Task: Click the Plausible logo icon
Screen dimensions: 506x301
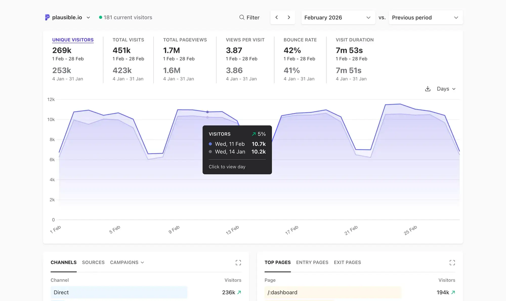Action: pos(47,17)
